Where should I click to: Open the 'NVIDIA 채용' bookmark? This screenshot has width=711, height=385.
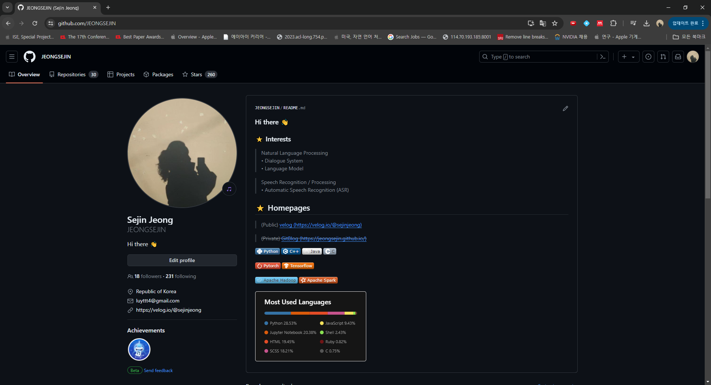pyautogui.click(x=571, y=37)
